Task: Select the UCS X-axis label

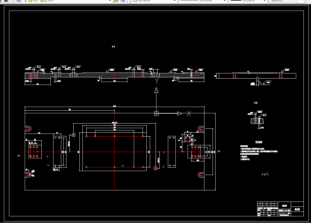Action: point(189,114)
